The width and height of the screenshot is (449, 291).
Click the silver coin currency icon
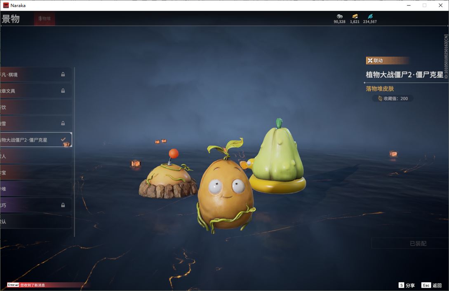point(339,16)
